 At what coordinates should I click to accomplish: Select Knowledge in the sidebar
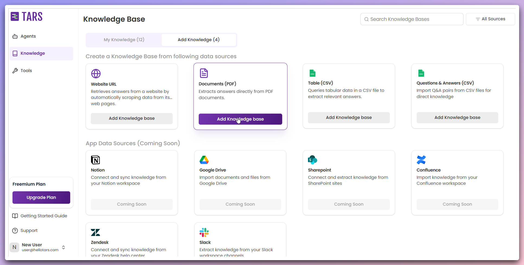41,53
